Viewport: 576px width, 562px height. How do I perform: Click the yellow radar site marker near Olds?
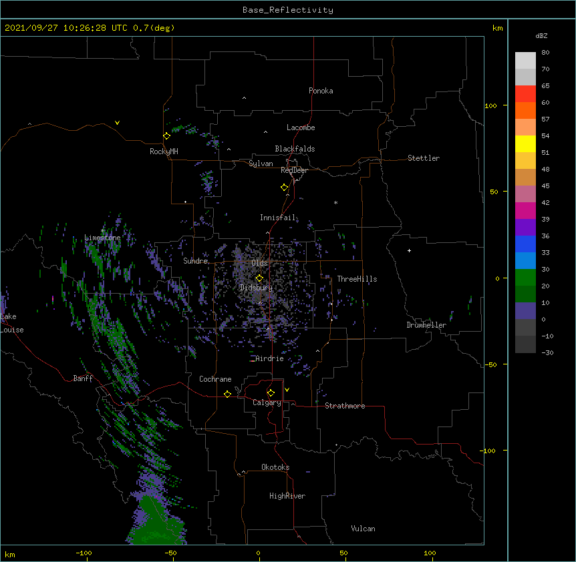259,278
